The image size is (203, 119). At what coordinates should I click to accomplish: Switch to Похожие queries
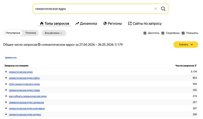click(31, 33)
